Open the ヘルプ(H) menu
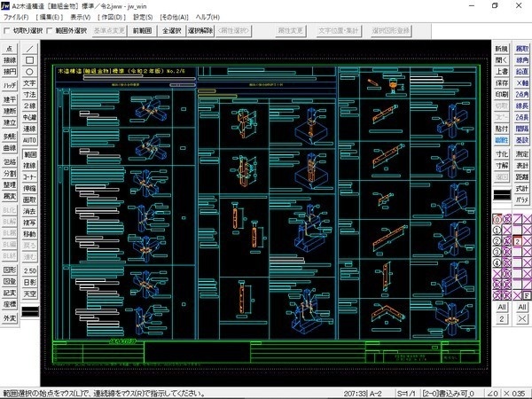The image size is (532, 399). 207,17
